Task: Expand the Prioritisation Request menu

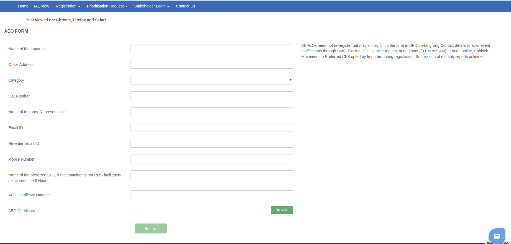Action: tap(107, 6)
